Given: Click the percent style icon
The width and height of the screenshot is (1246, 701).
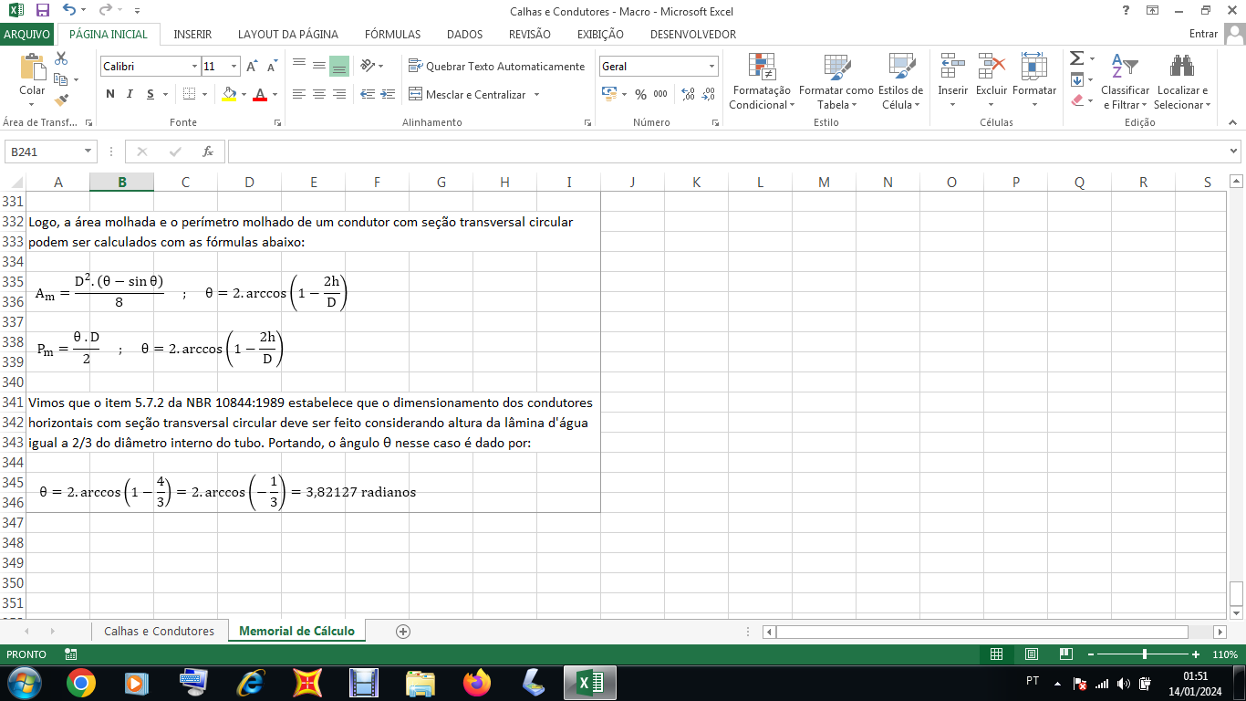Looking at the screenshot, I should (640, 94).
